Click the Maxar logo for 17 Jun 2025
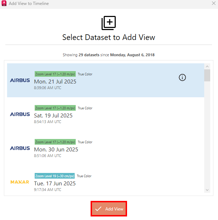Image resolution: width=218 pixels, height=220 pixels. 20,182
